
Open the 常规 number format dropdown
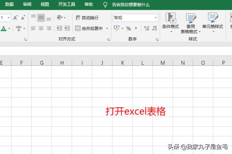(x=156, y=18)
